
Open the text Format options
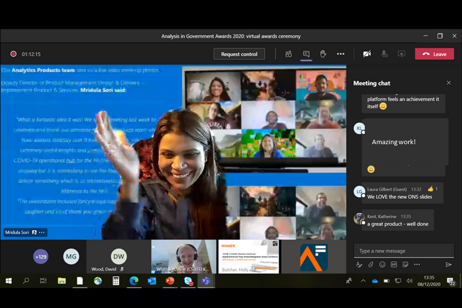click(x=359, y=264)
